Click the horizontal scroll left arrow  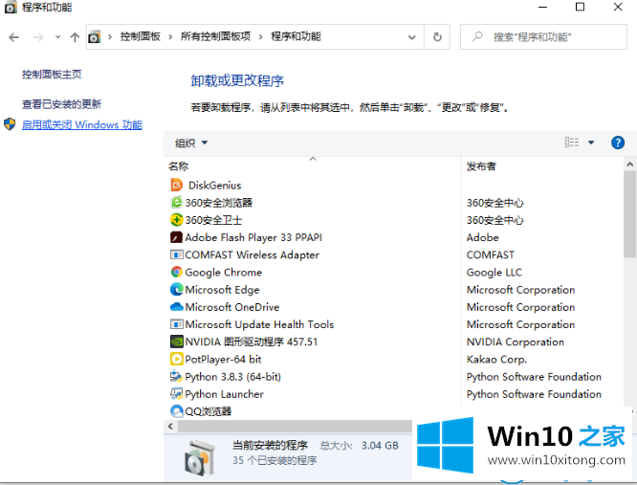tap(170, 426)
